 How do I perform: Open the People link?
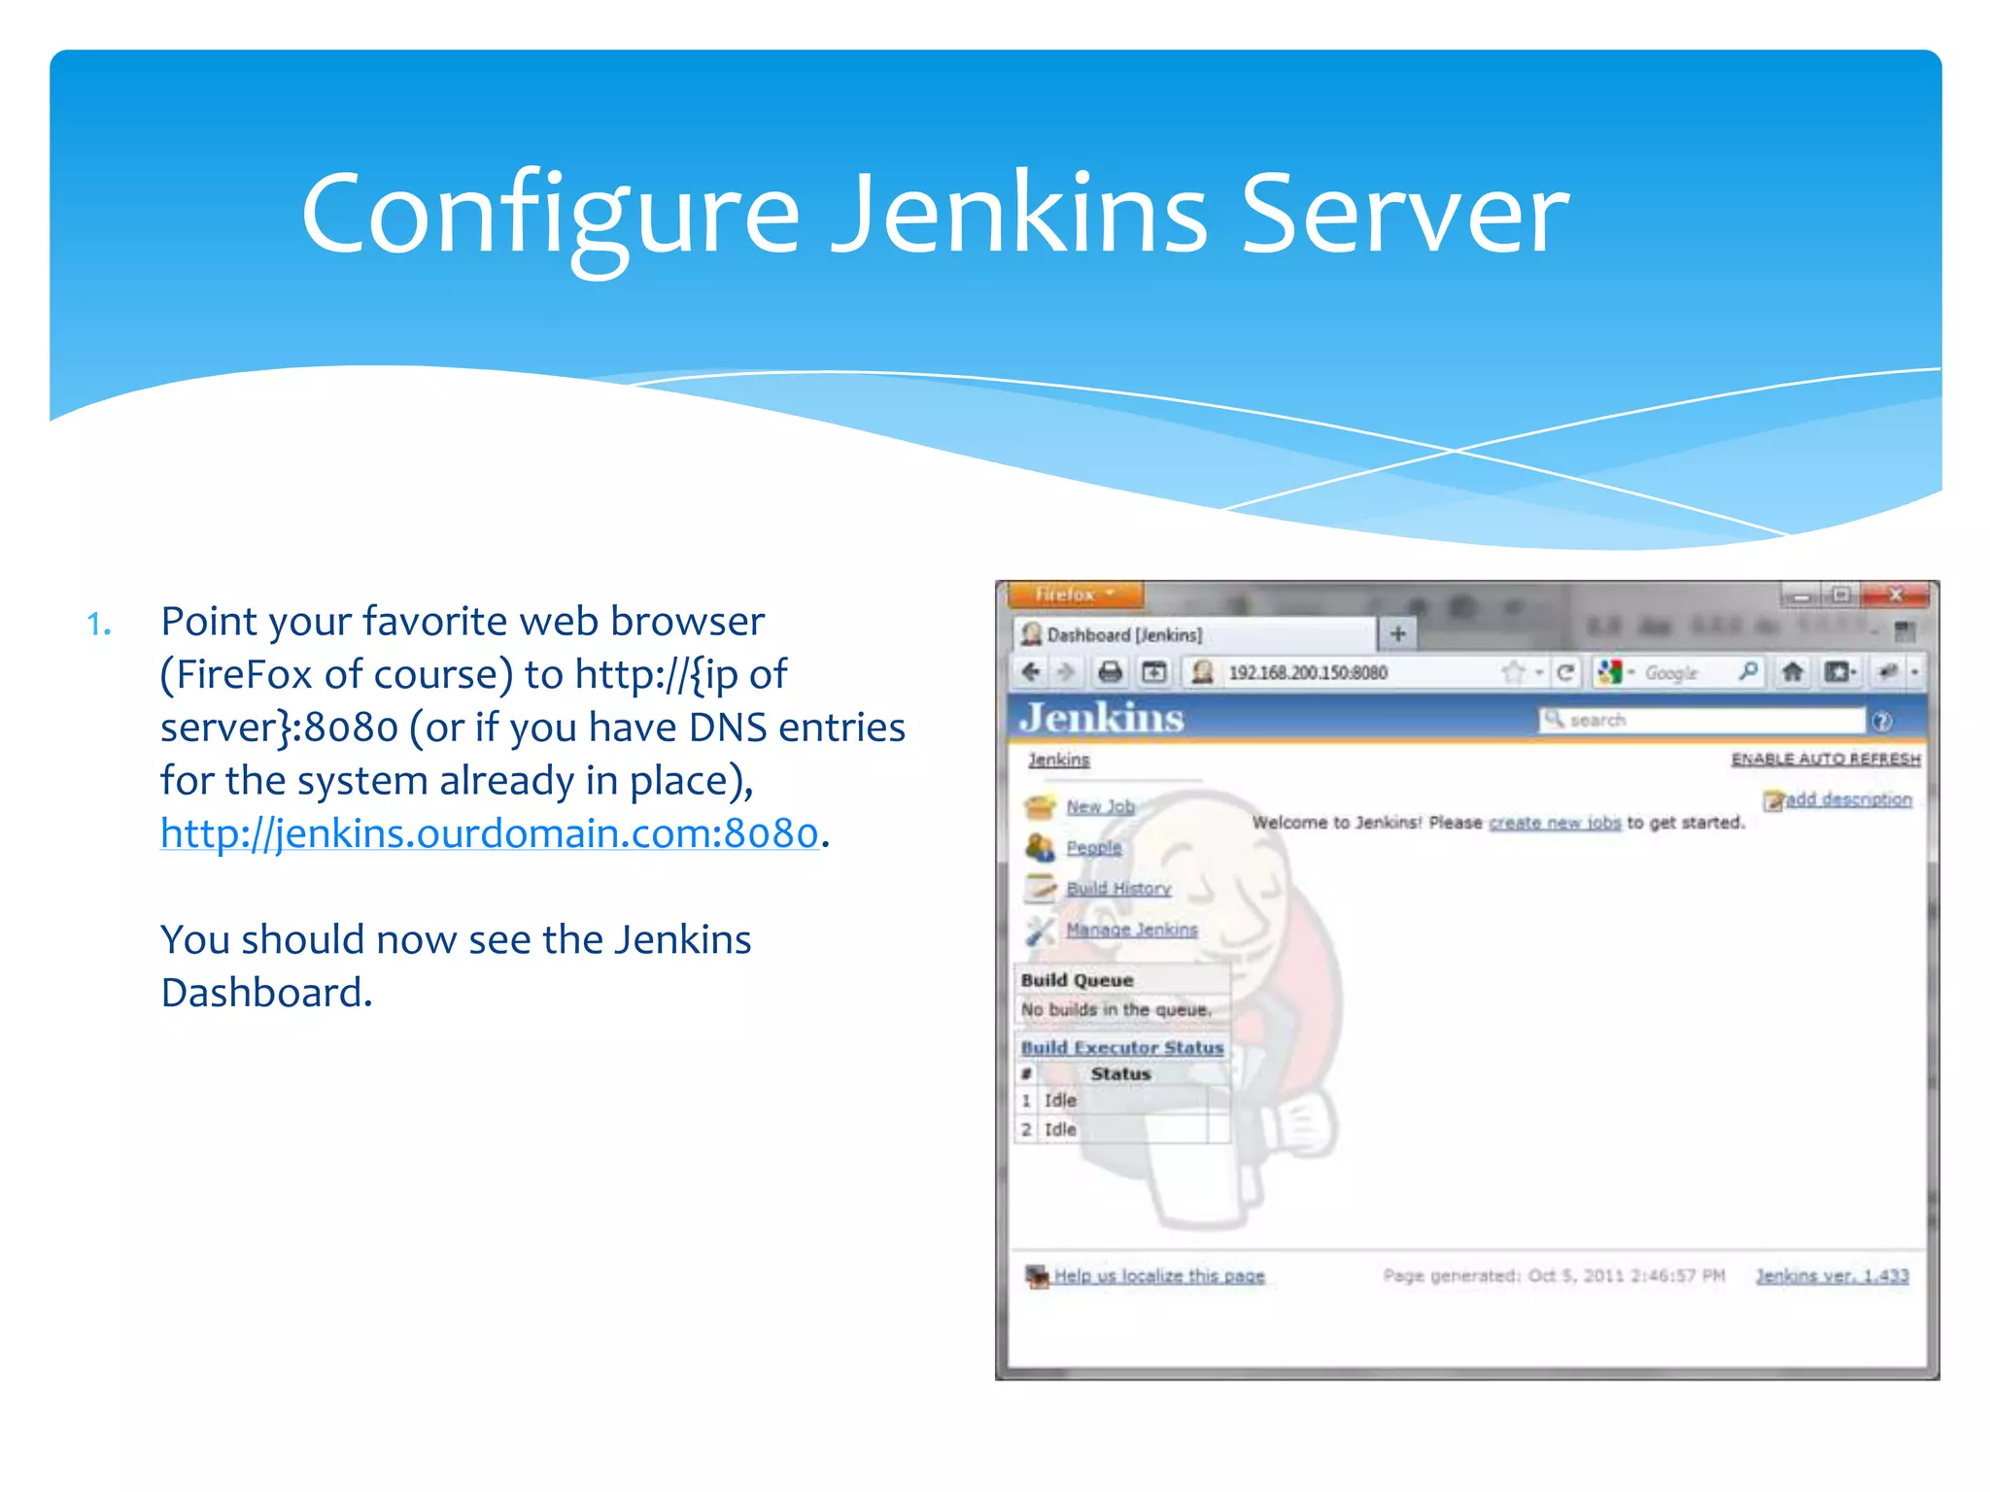point(1093,847)
